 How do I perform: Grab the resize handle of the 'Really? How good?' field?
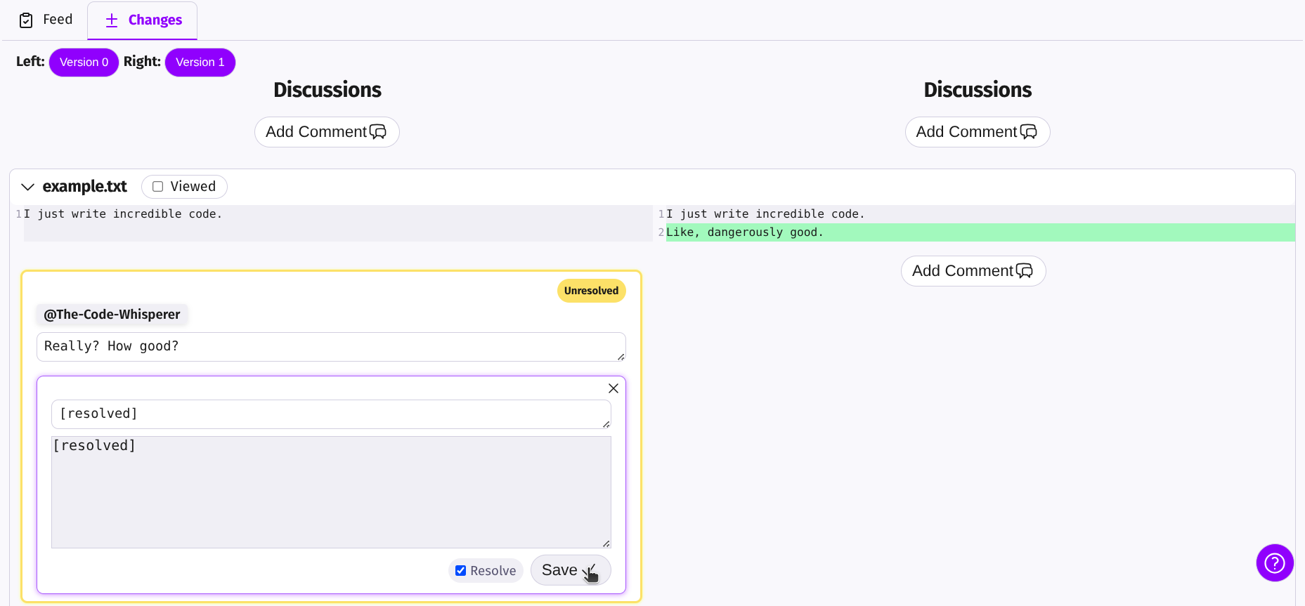tap(621, 357)
